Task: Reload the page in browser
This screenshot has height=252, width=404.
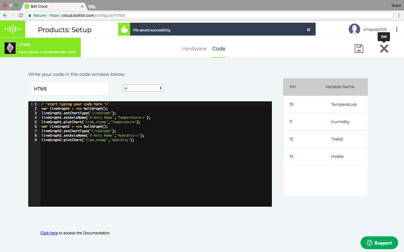Action: [x=21, y=15]
